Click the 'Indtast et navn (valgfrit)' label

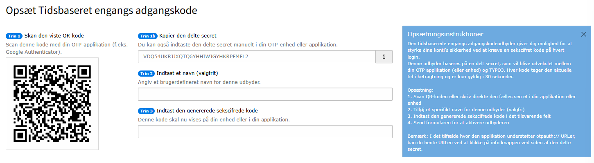point(187,73)
